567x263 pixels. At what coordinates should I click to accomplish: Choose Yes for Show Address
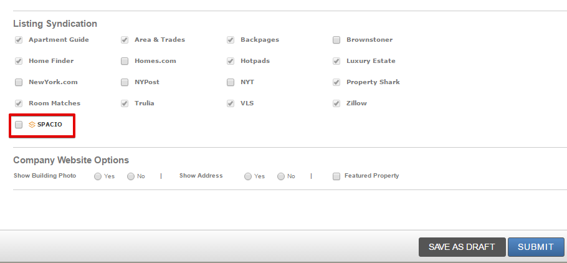248,176
